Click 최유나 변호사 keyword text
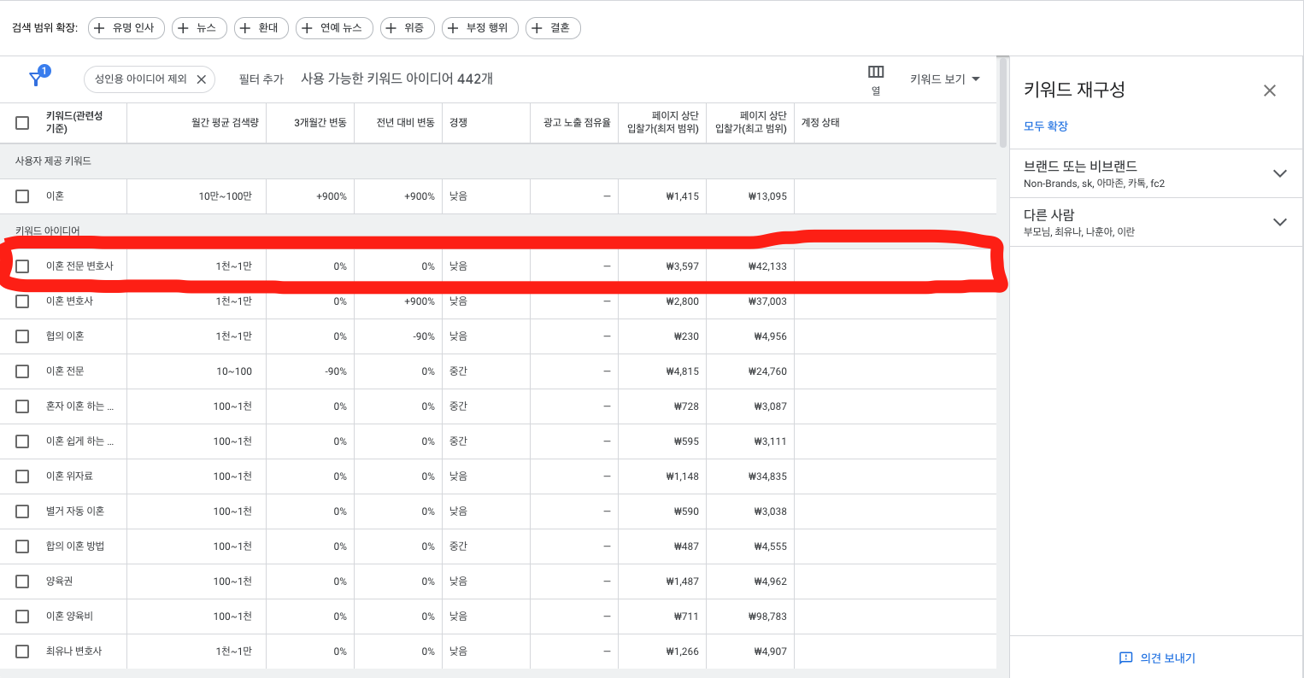This screenshot has width=1304, height=678. (x=73, y=652)
